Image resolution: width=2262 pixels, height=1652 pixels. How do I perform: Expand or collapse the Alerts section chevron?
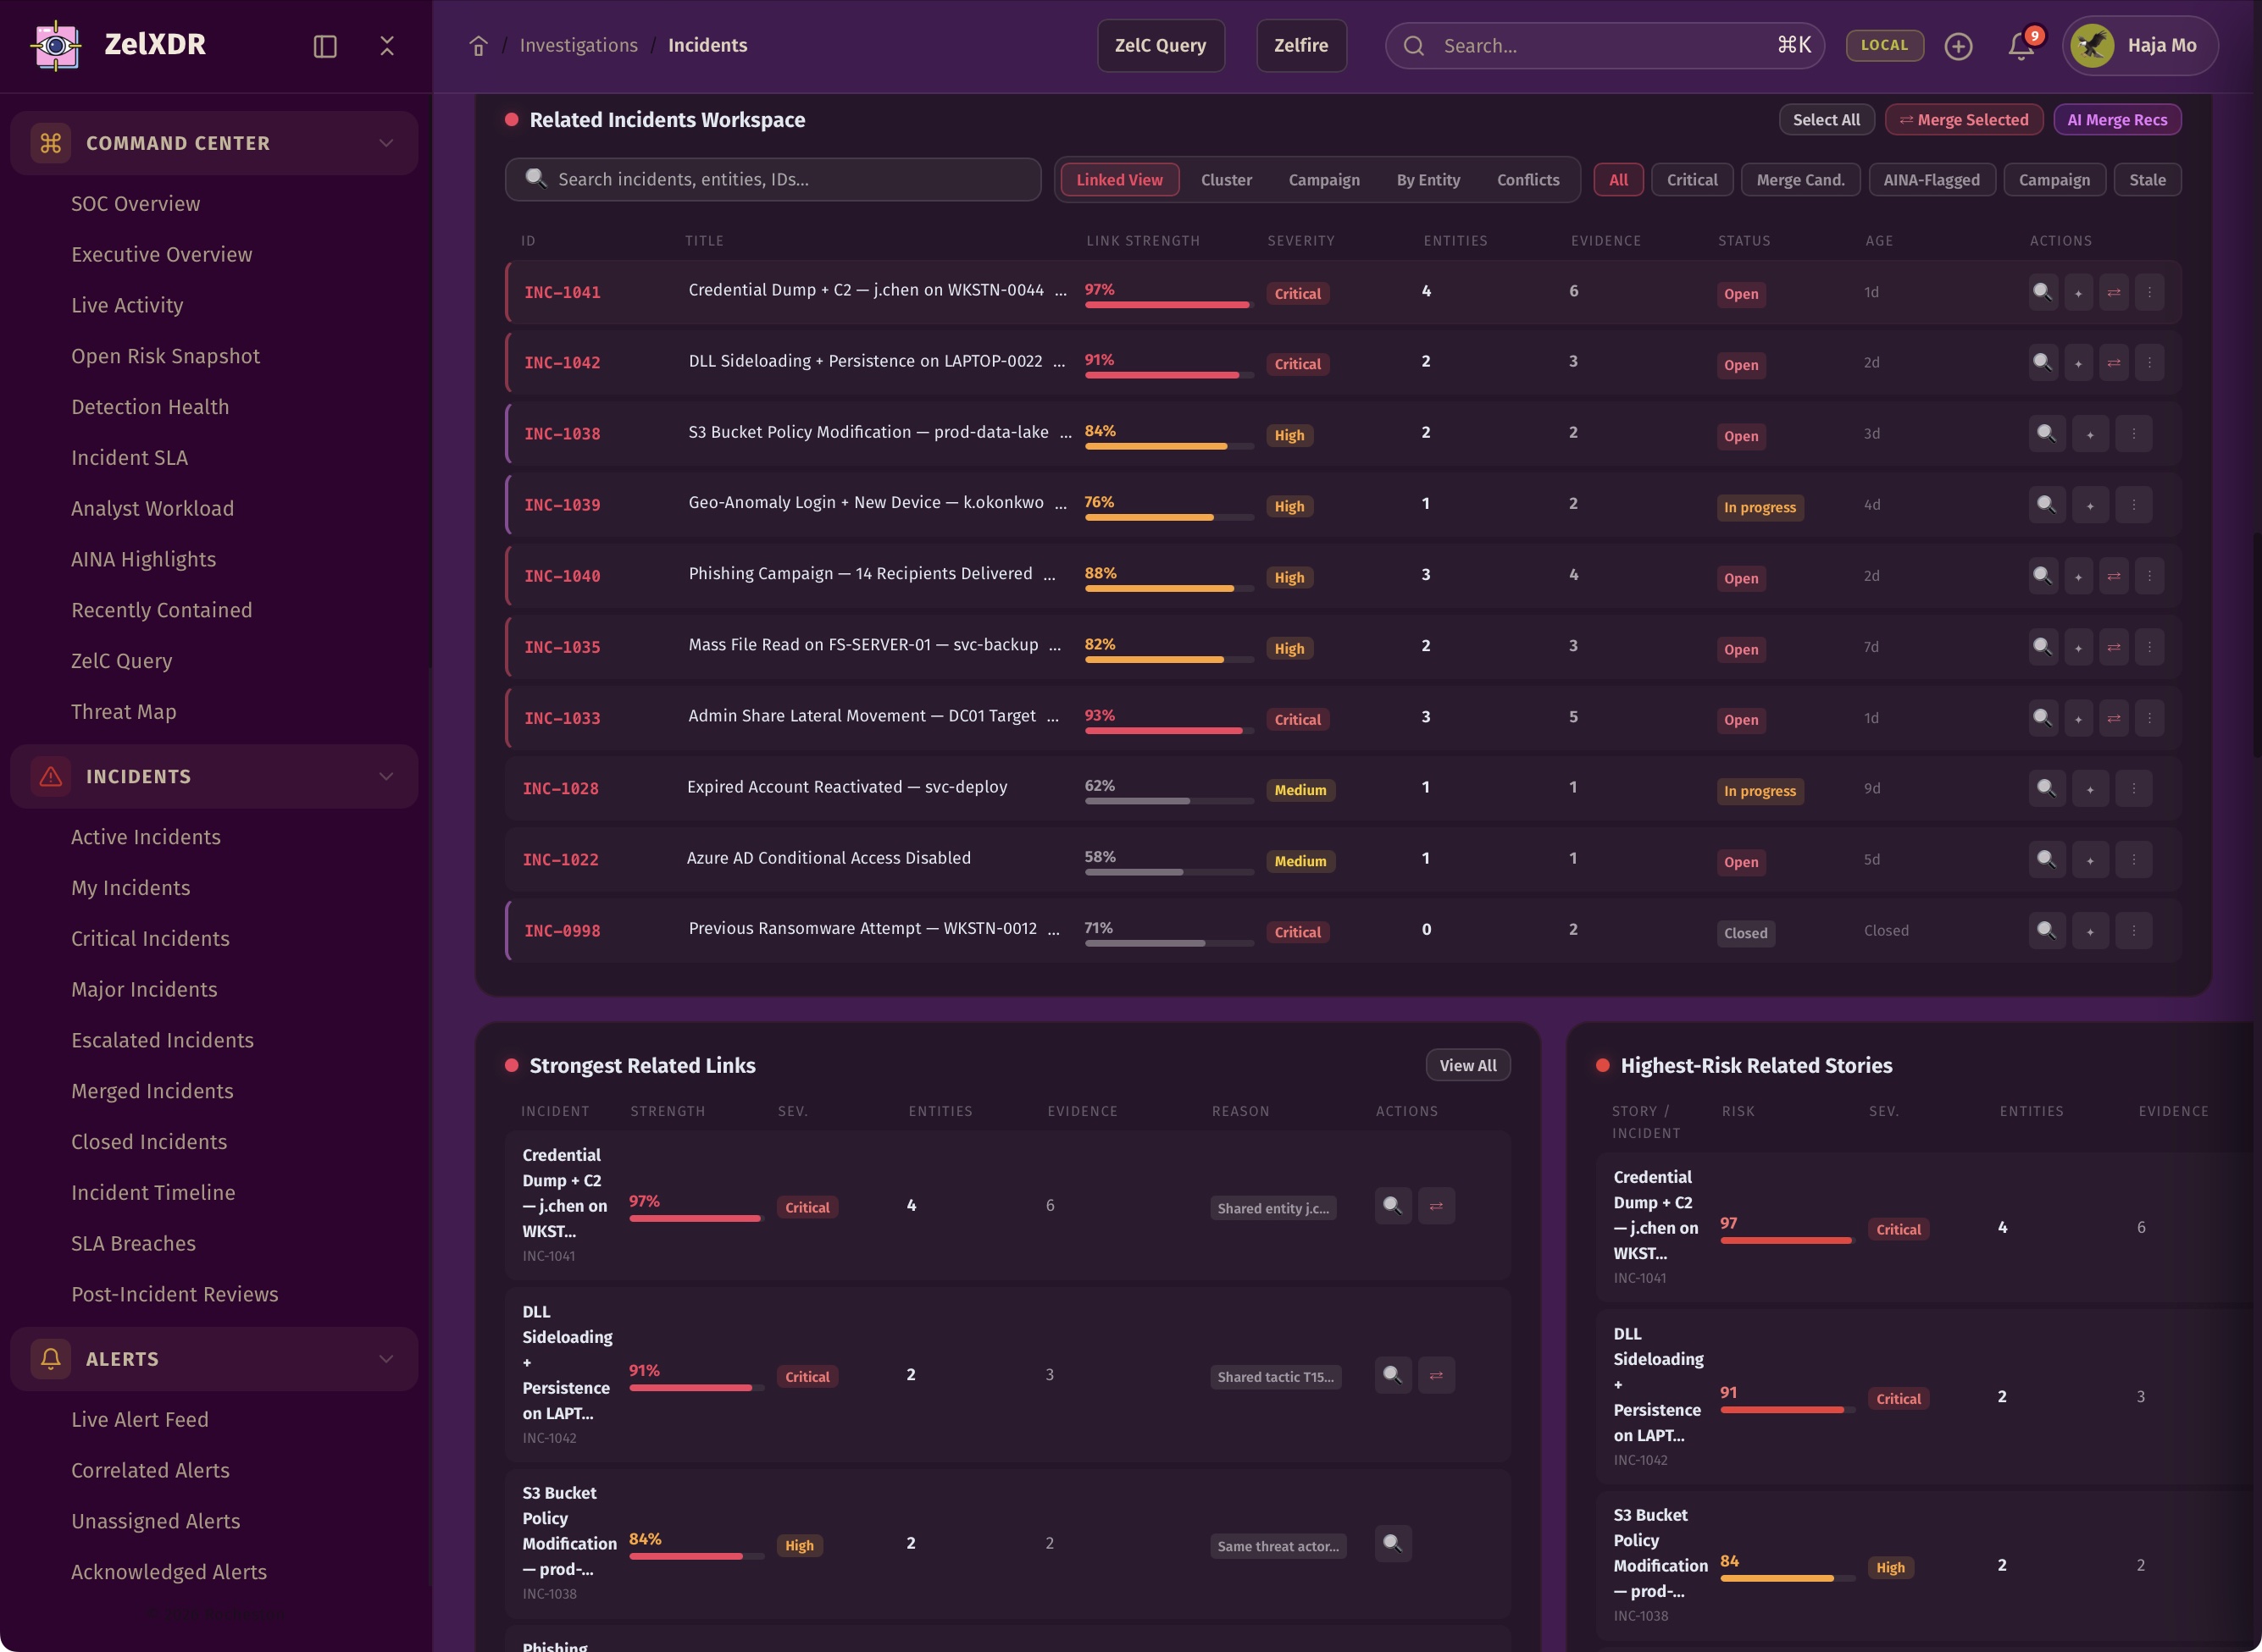point(385,1359)
